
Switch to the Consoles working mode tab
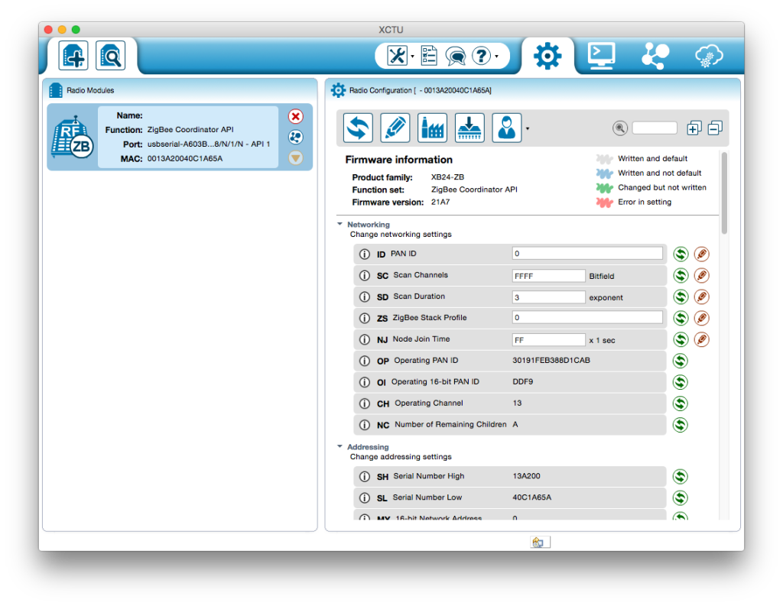(601, 56)
